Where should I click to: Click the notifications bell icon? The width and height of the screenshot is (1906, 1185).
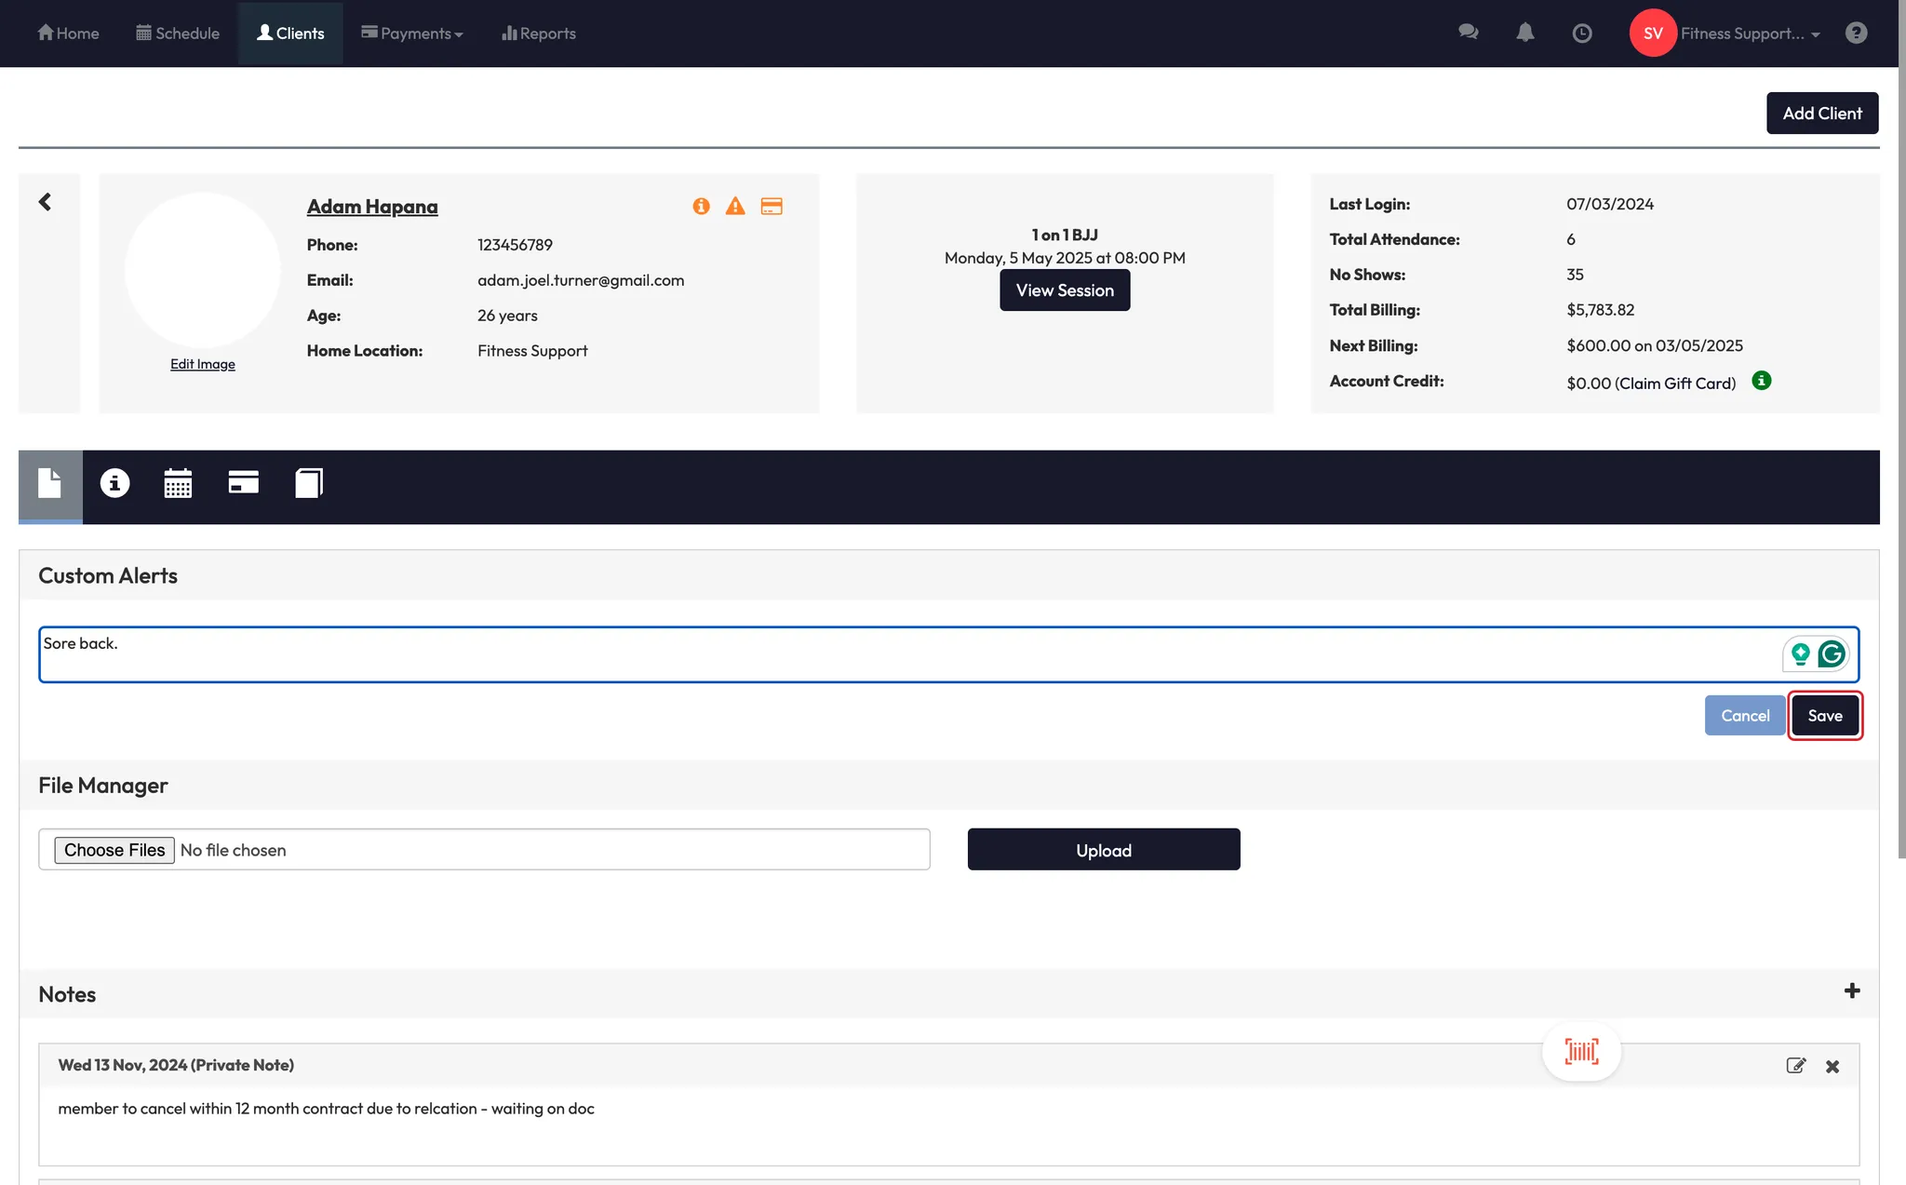pos(1524,33)
